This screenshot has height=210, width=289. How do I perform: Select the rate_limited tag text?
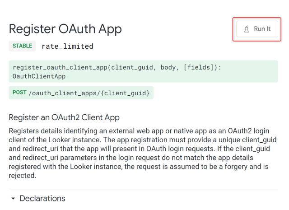click(x=67, y=46)
